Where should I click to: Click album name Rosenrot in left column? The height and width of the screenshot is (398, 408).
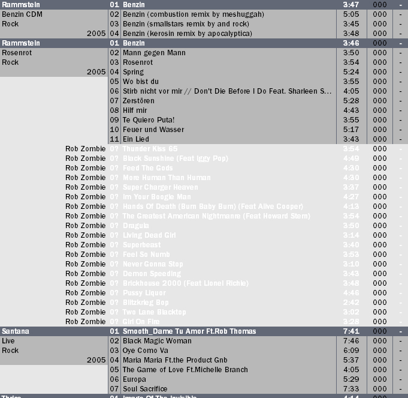pyautogui.click(x=17, y=53)
